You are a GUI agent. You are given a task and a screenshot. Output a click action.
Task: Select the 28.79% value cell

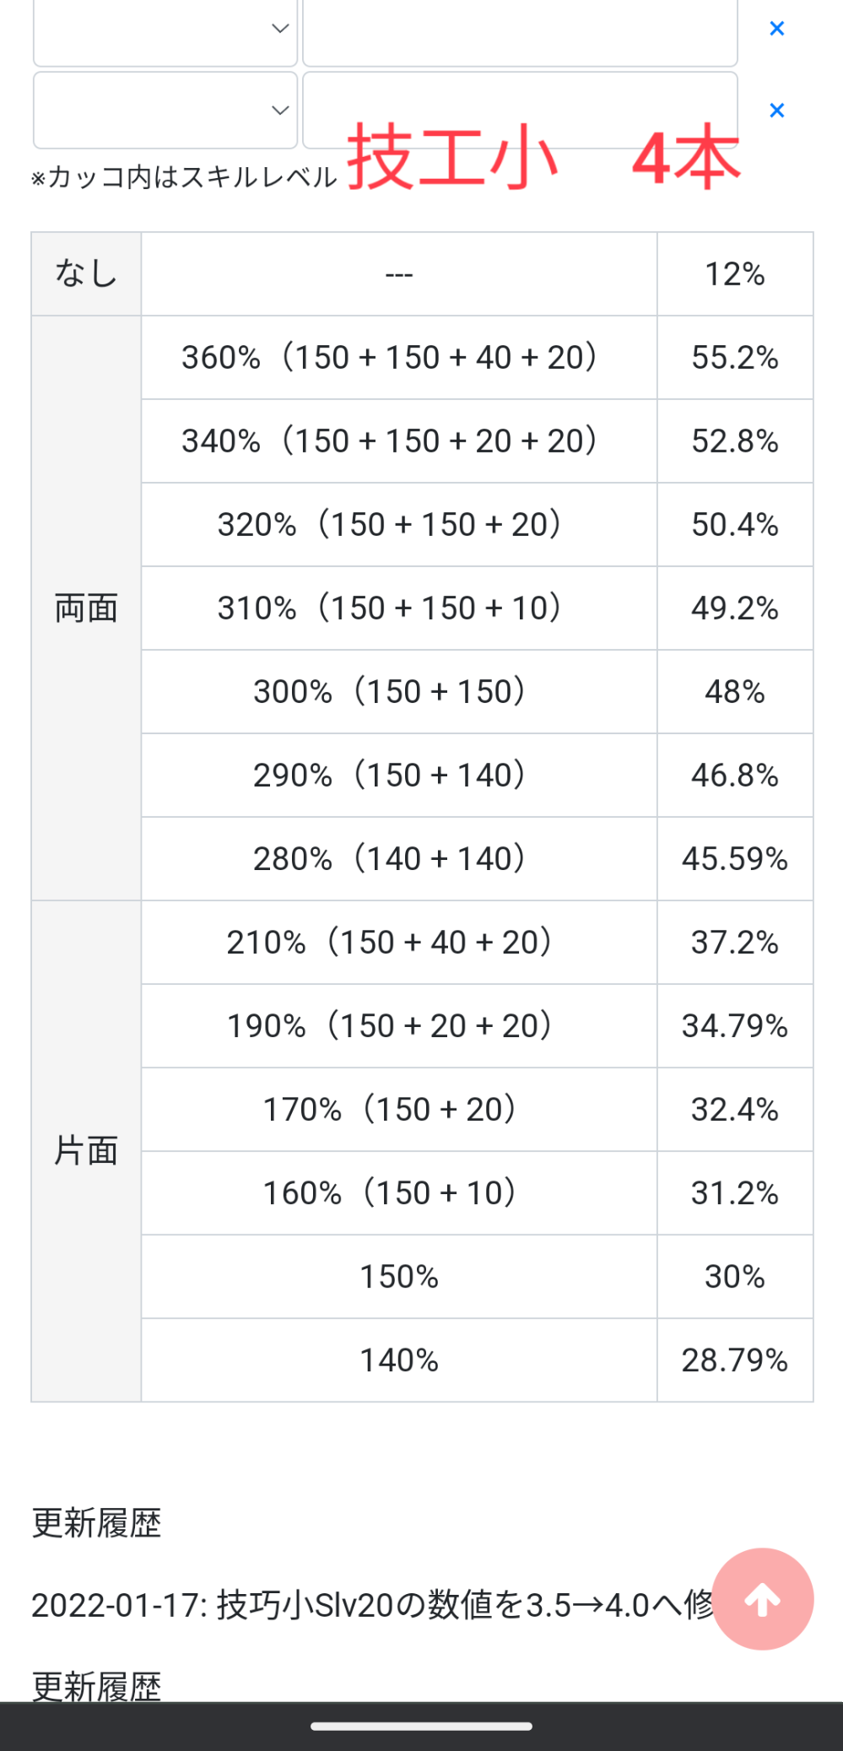coord(734,1360)
